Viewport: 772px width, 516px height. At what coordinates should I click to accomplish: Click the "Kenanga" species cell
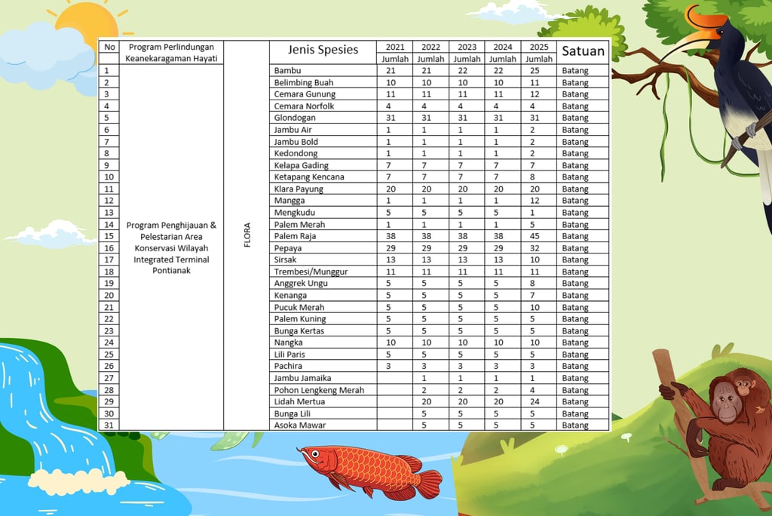(323, 295)
